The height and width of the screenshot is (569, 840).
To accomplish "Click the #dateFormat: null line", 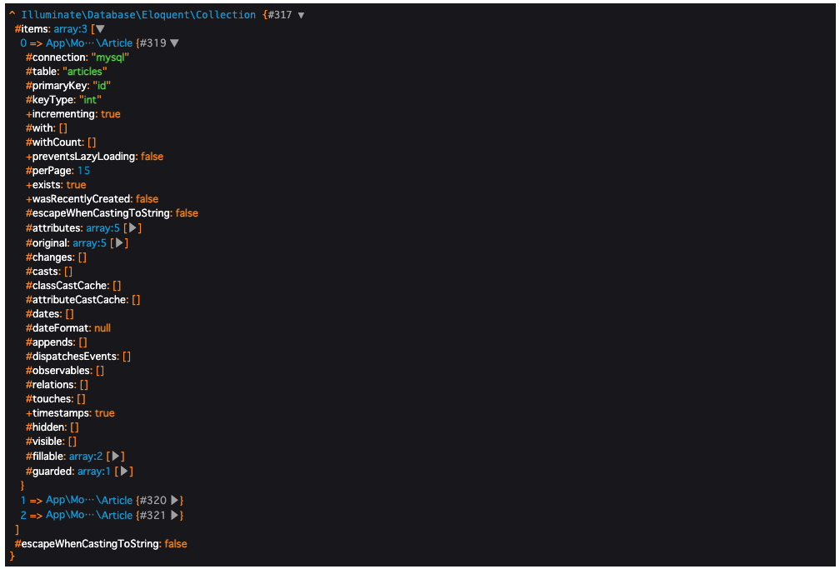I will [x=68, y=328].
